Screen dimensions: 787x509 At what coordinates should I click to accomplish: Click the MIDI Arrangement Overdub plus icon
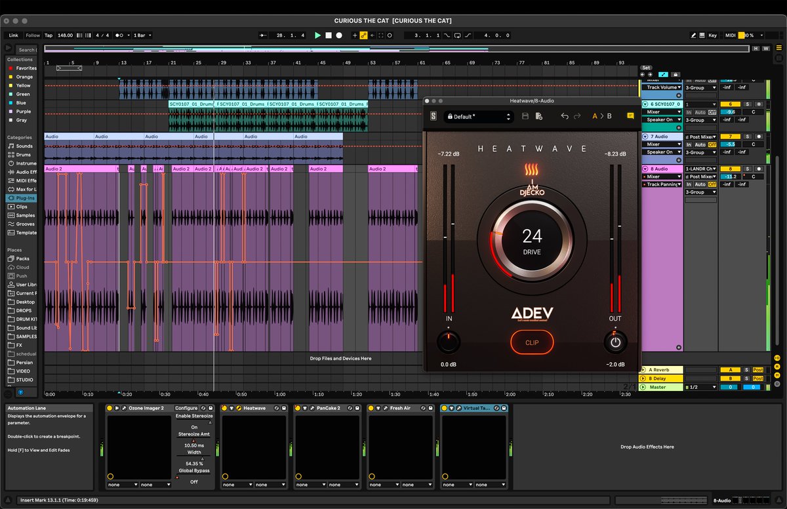(x=355, y=35)
